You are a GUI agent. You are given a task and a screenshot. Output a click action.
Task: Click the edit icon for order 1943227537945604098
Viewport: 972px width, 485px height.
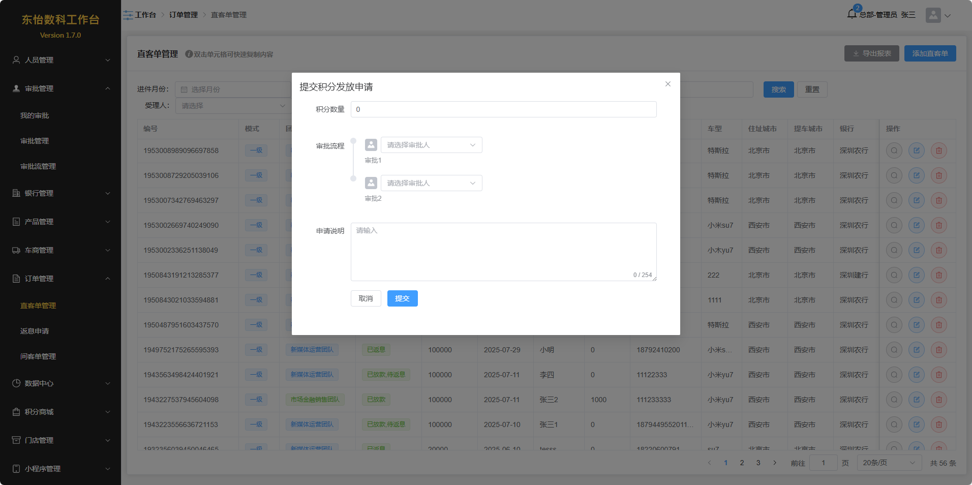click(x=916, y=400)
